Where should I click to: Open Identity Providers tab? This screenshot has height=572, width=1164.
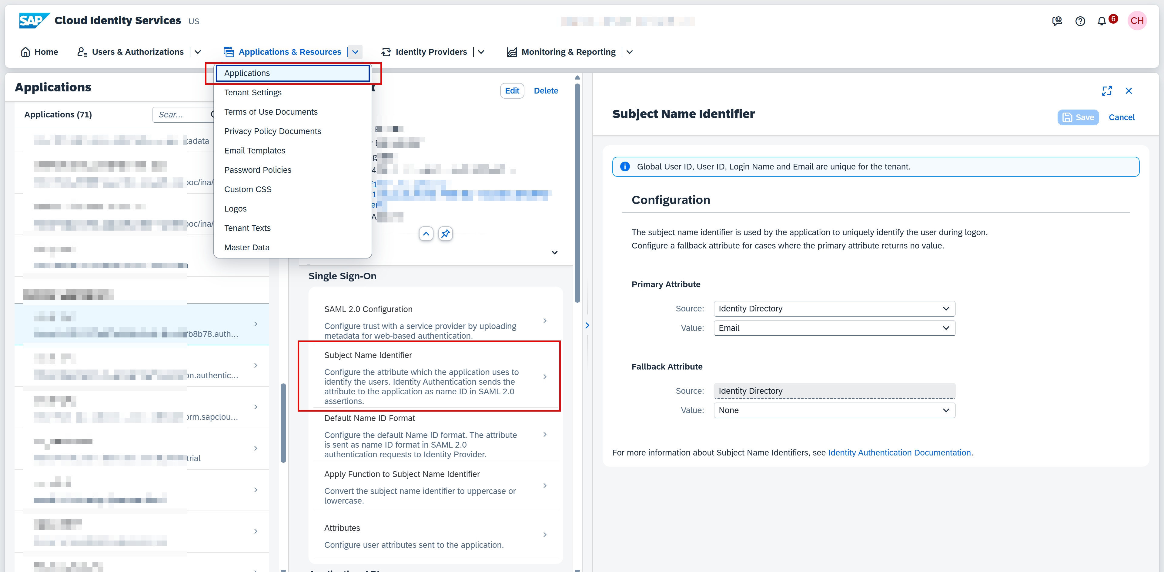coord(424,52)
